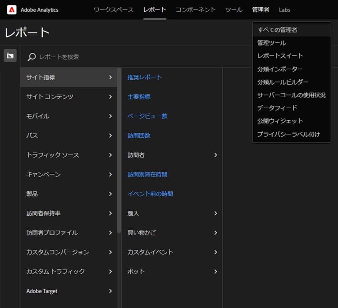This screenshot has height=308, width=338.
Task: Expand the モバイル category chevron
Action: pos(110,116)
